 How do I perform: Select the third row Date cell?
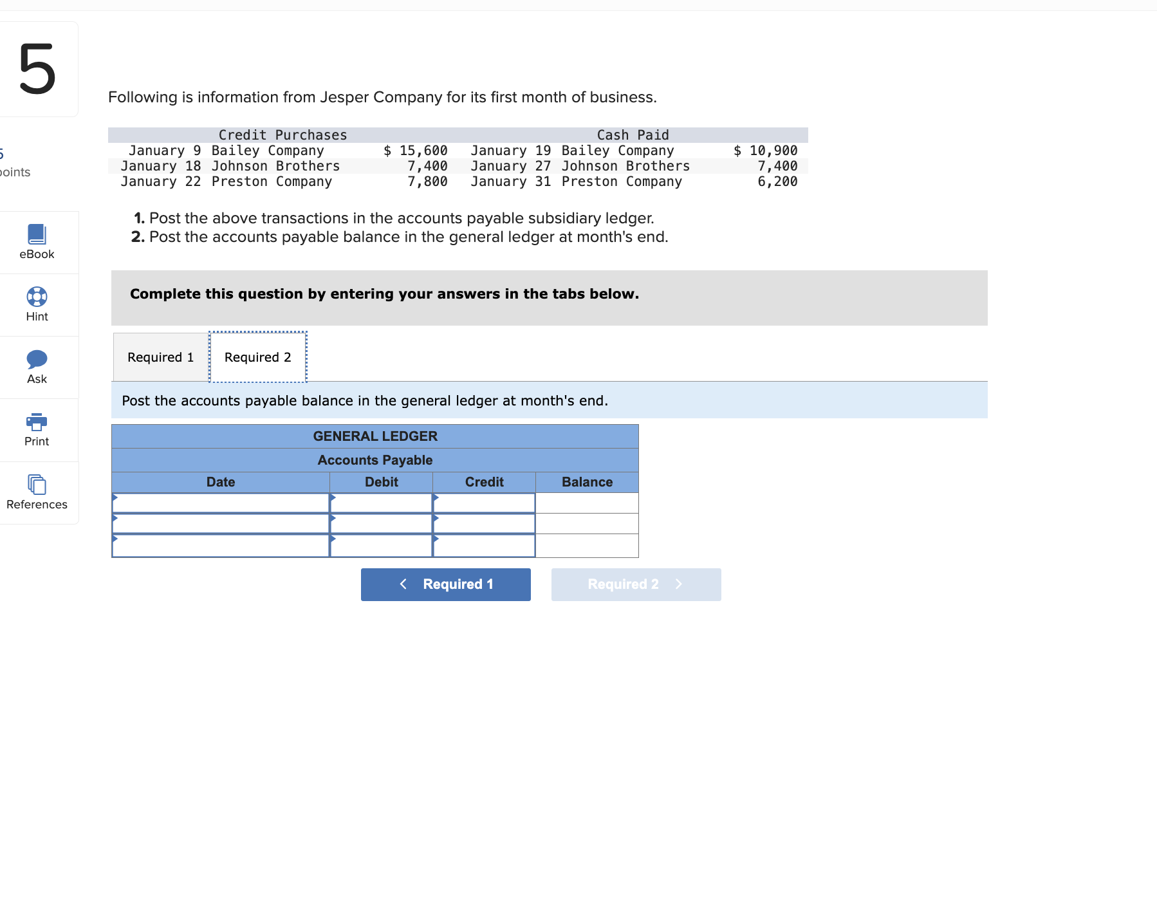[221, 546]
